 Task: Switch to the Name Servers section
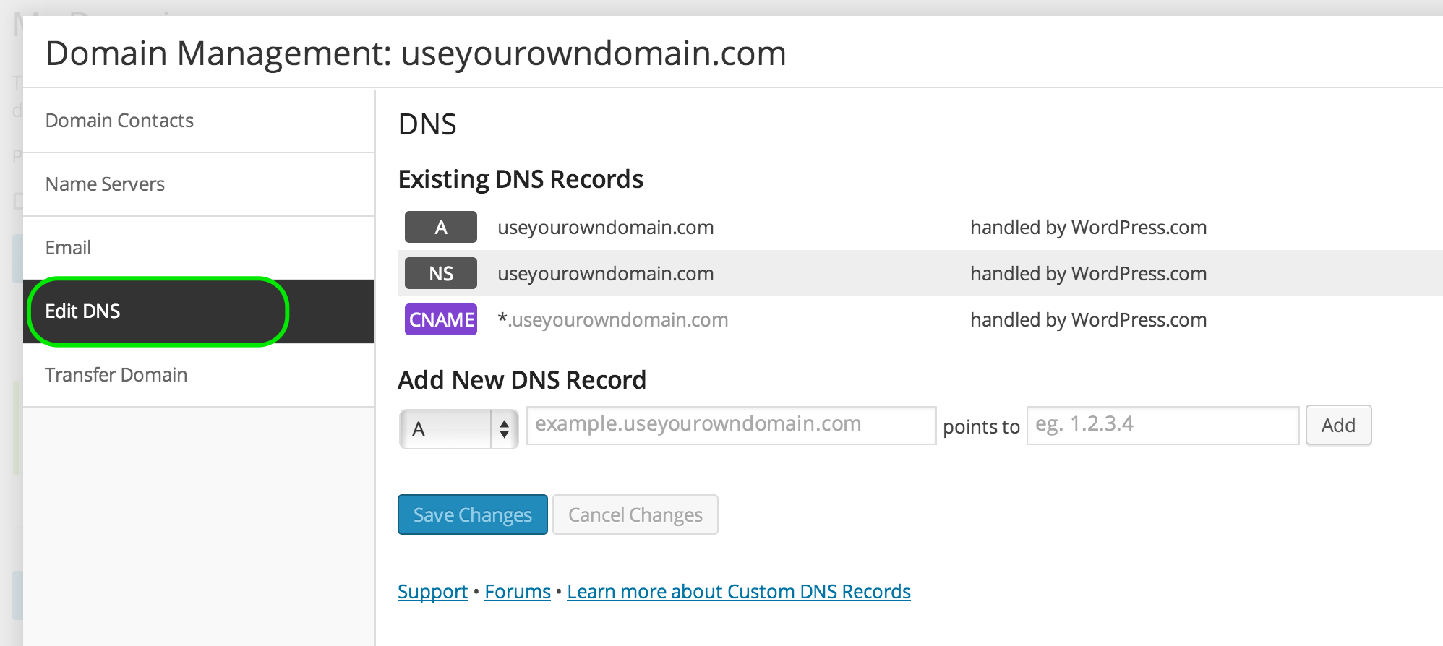(105, 184)
